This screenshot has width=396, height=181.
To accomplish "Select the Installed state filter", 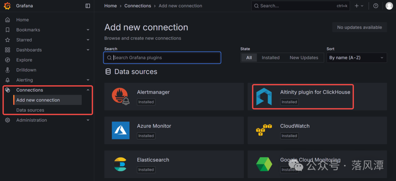I will click(x=271, y=58).
